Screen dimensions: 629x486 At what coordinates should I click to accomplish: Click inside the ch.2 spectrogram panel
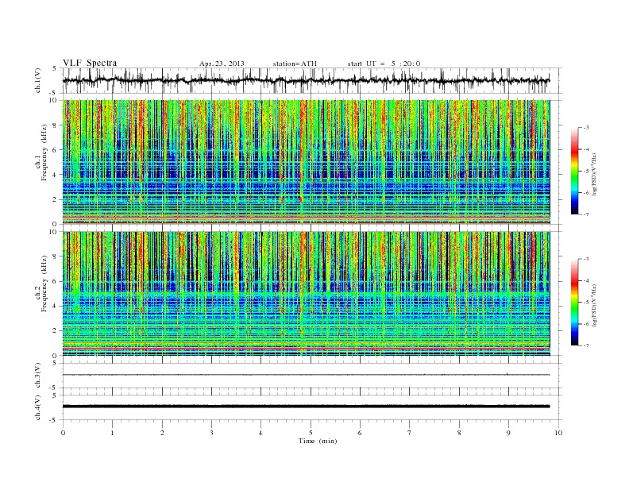click(x=306, y=294)
